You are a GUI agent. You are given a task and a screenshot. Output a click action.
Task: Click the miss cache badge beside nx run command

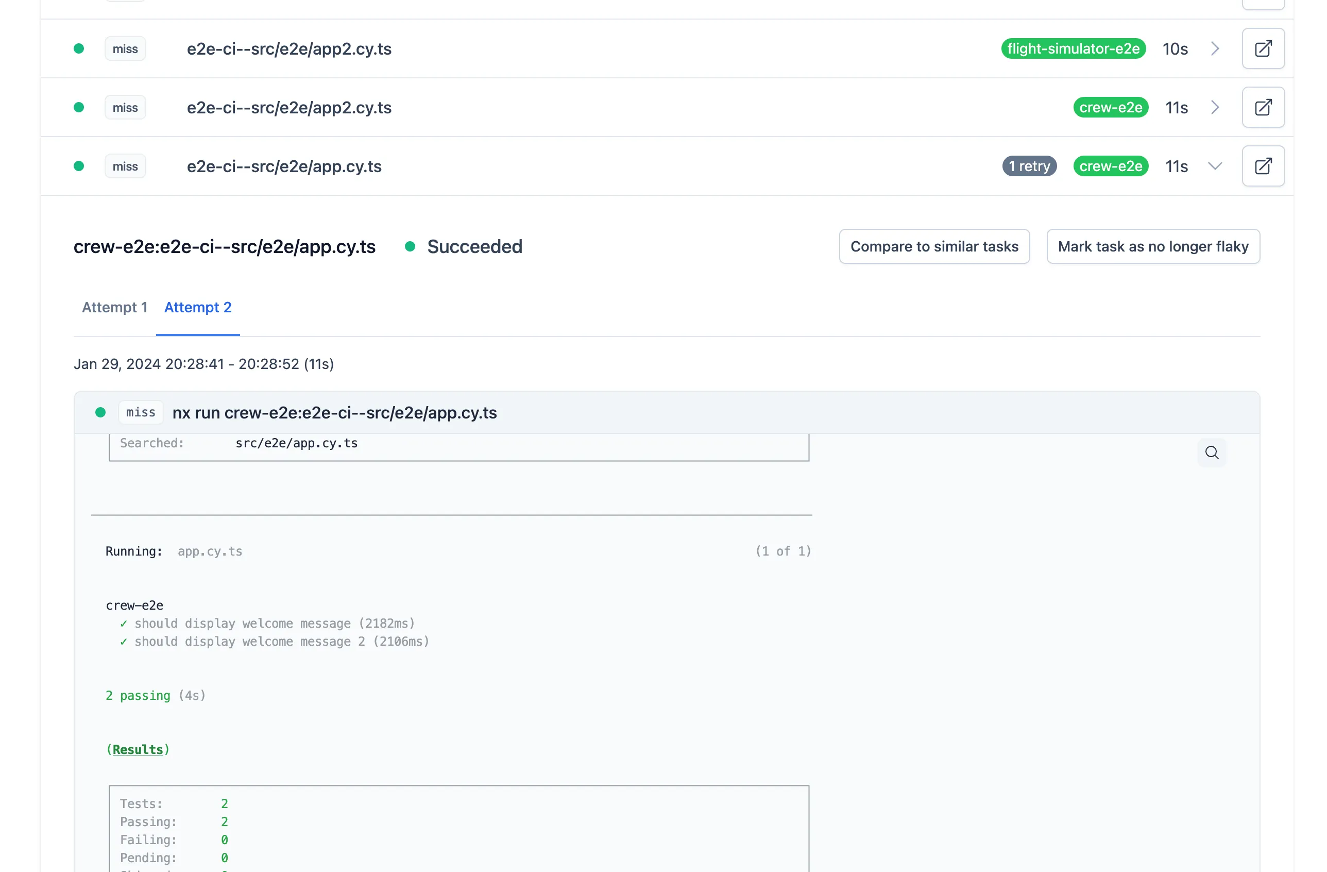coord(141,412)
